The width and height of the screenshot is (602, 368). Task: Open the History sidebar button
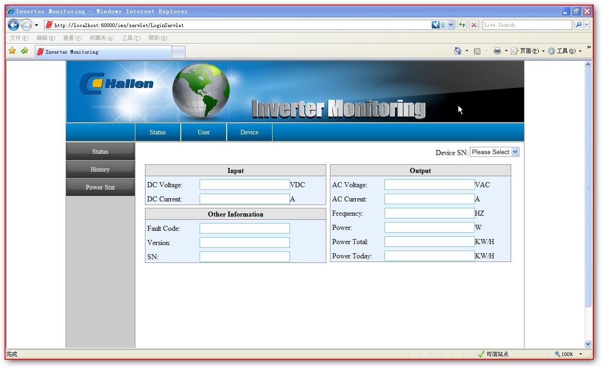click(100, 169)
